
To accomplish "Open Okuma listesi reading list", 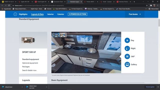I will (153, 9).
